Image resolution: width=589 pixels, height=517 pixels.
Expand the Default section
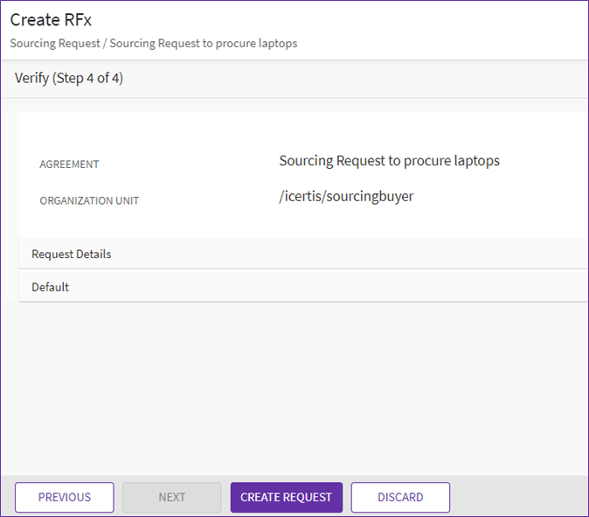pos(51,287)
